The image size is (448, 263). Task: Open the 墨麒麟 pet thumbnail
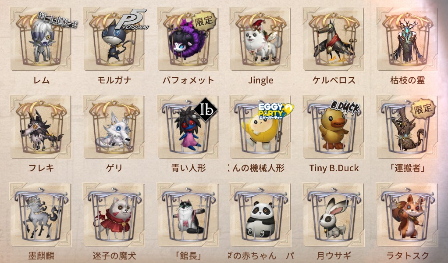[x=41, y=215]
